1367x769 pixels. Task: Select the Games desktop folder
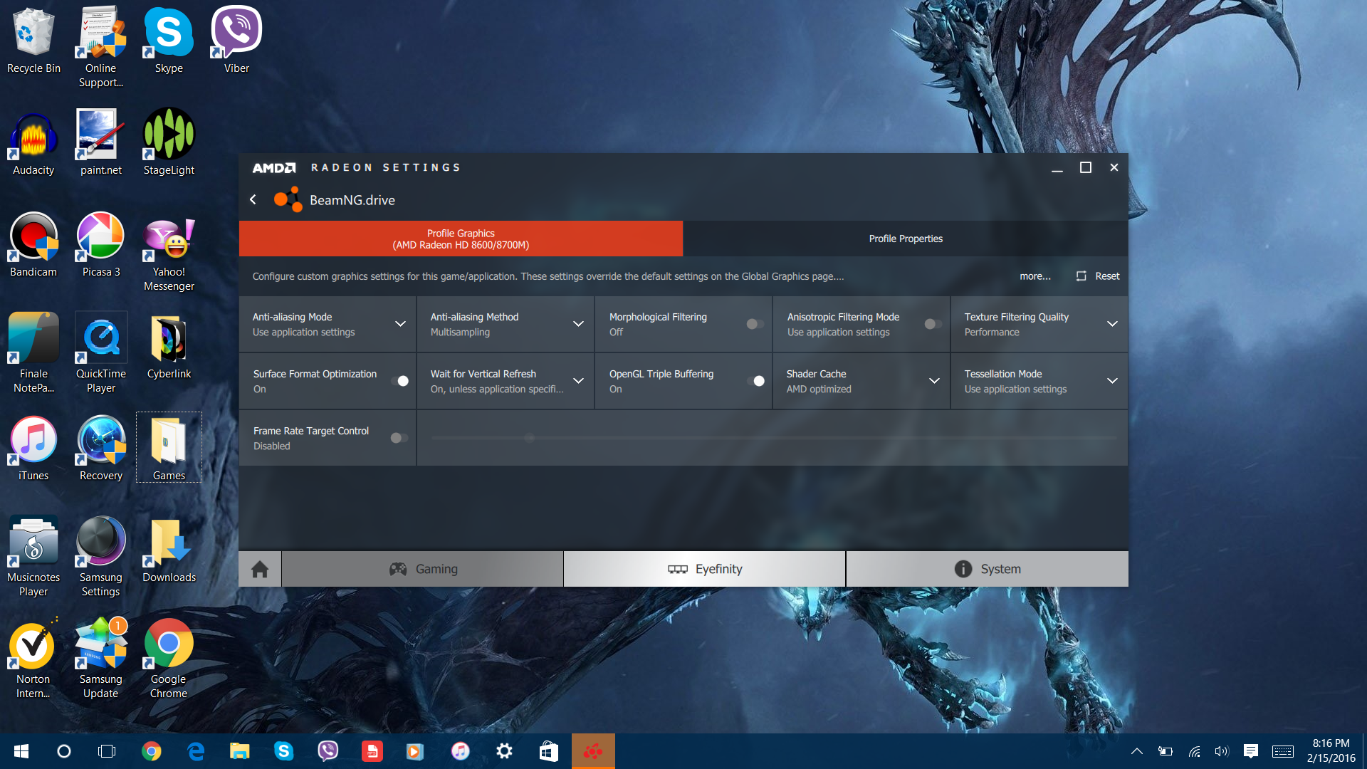[x=169, y=448]
